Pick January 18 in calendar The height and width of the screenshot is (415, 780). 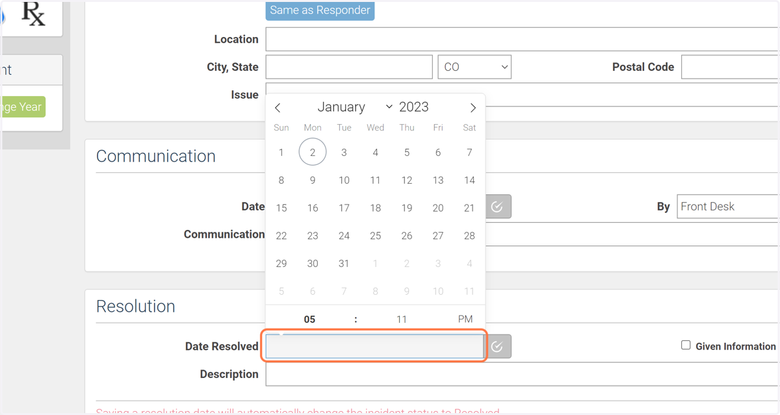376,208
